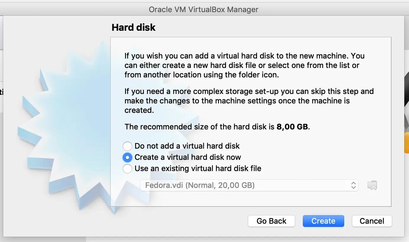
Task: Click Go Back to return to memory settings
Action: [271, 221]
